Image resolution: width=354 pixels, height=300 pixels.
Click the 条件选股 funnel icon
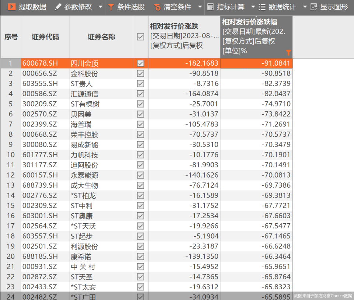[x=111, y=7]
